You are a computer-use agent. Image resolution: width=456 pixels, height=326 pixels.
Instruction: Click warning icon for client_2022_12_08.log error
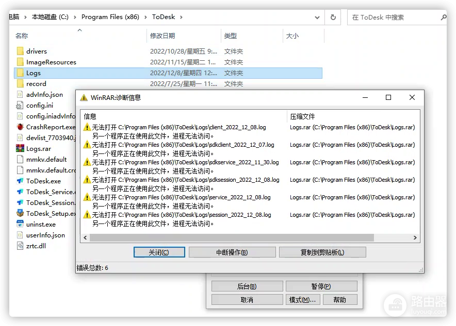[87, 127]
